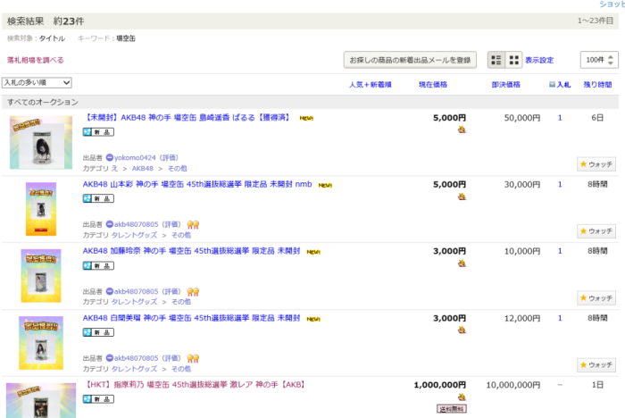Image resolution: width=625 pixels, height=418 pixels.
Task: Open the 入札の多い順 sort dropdown
Action: (x=37, y=82)
